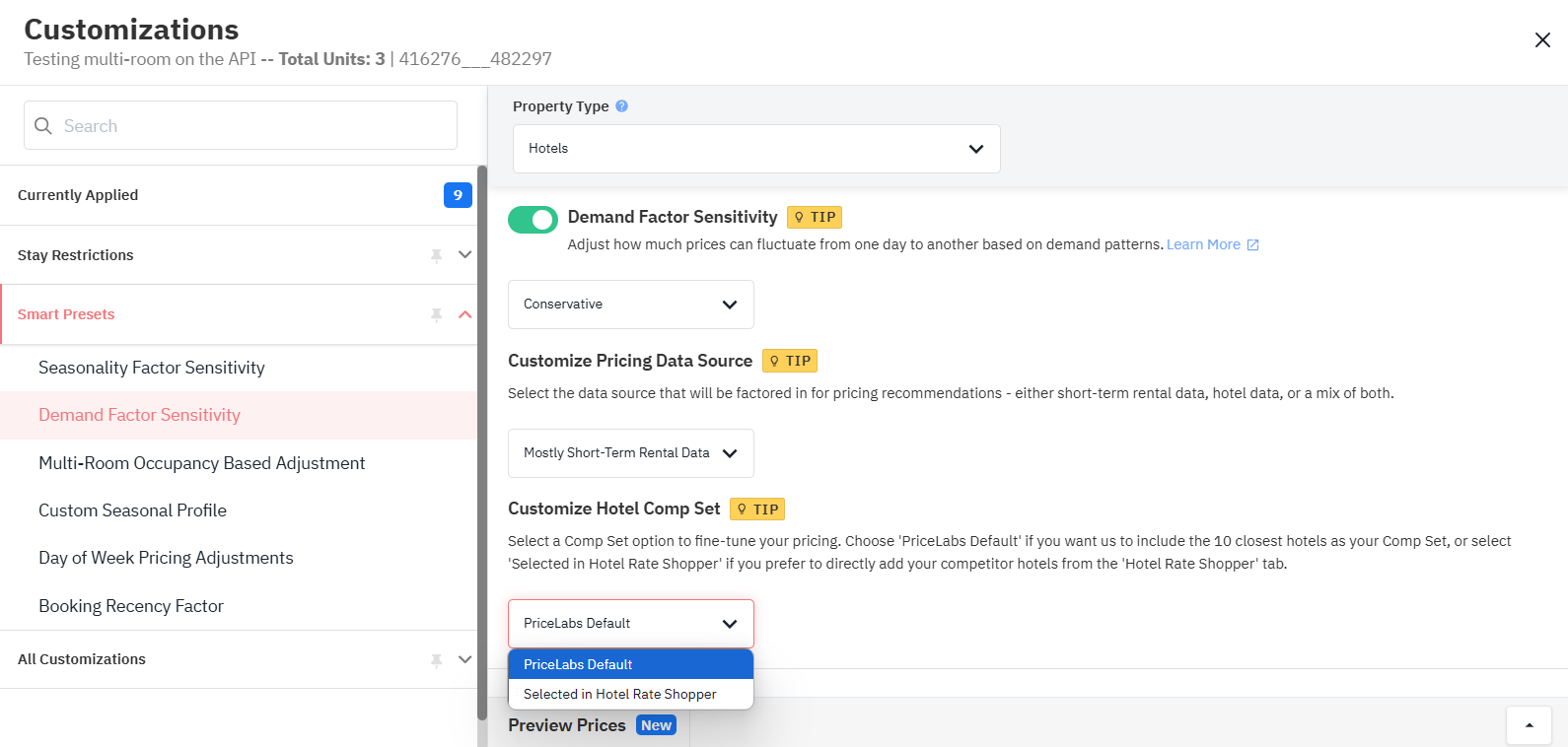Show the Customize Hotel Comp Set TIP

tap(757, 509)
